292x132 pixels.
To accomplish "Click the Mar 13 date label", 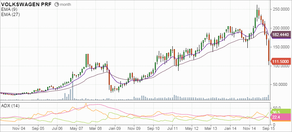I will click(211, 128).
